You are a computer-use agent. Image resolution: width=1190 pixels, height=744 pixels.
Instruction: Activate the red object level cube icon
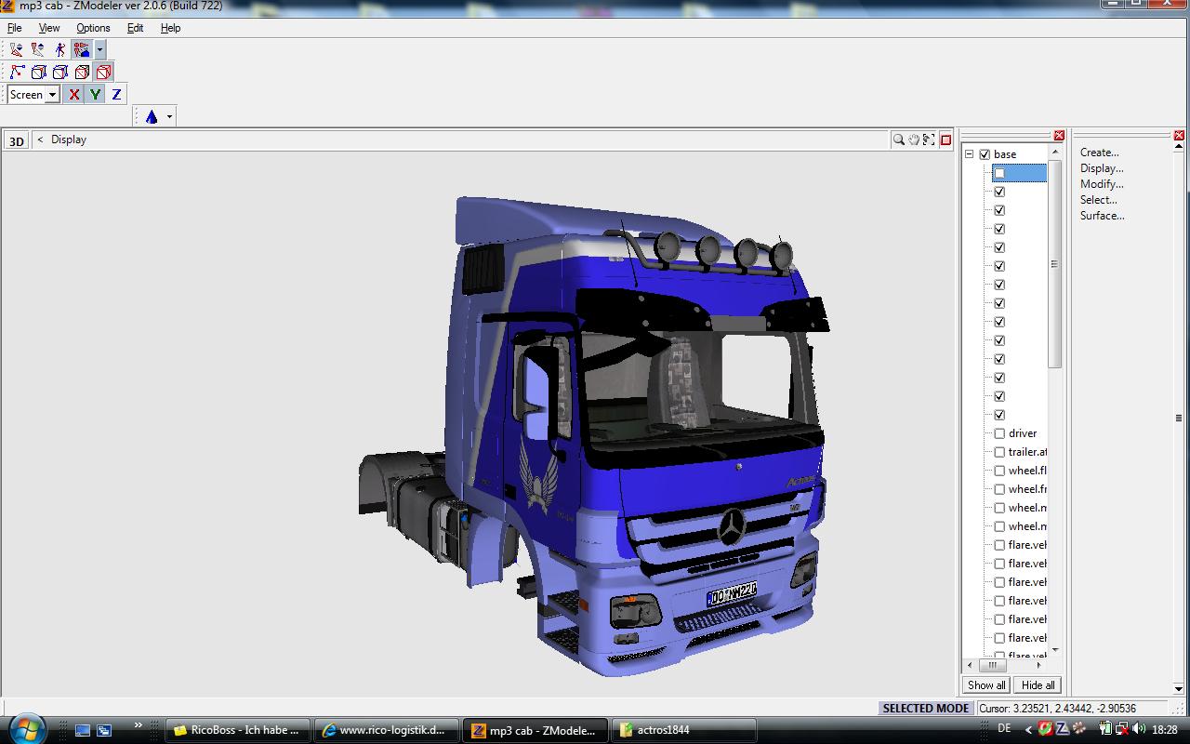click(x=103, y=72)
